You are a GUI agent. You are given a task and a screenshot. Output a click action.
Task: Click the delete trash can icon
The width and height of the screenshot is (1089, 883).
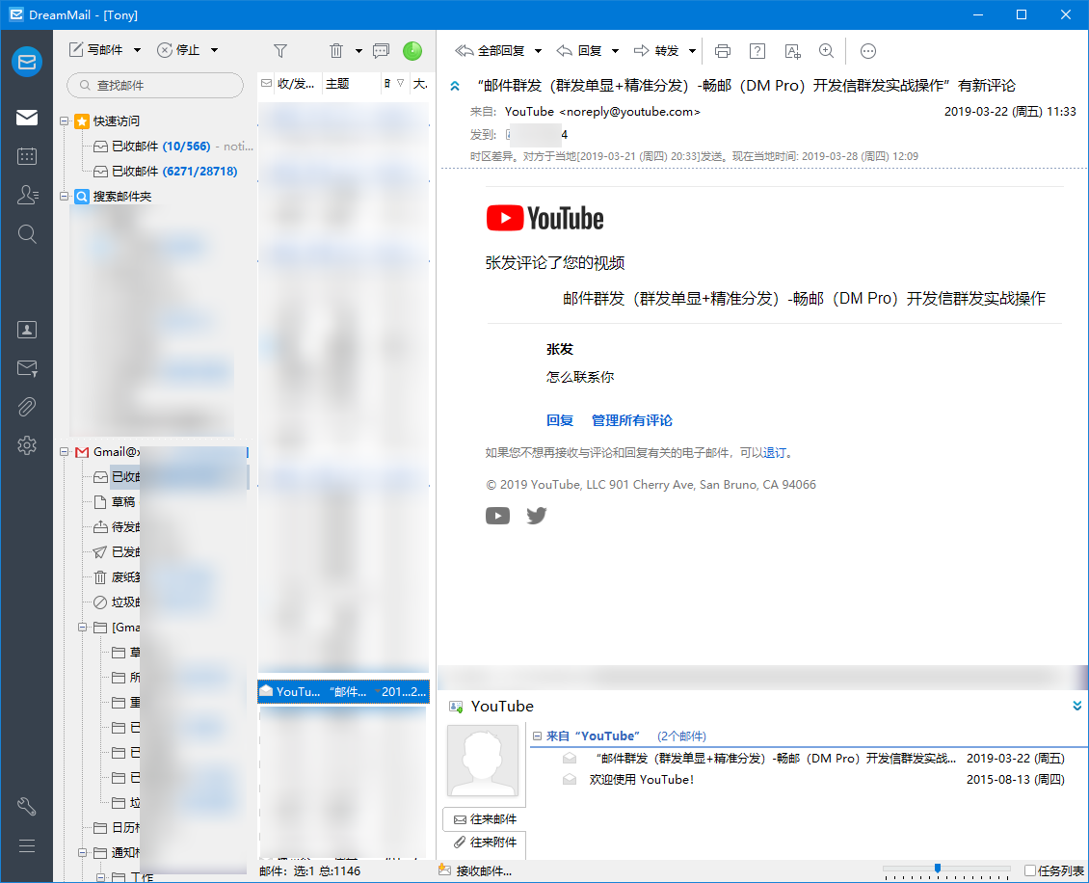(336, 51)
